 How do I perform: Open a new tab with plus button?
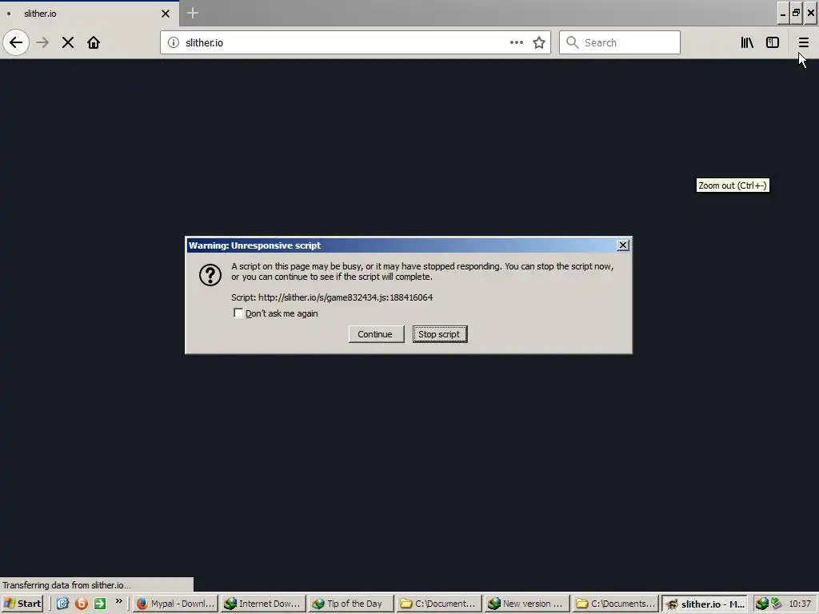(x=192, y=13)
